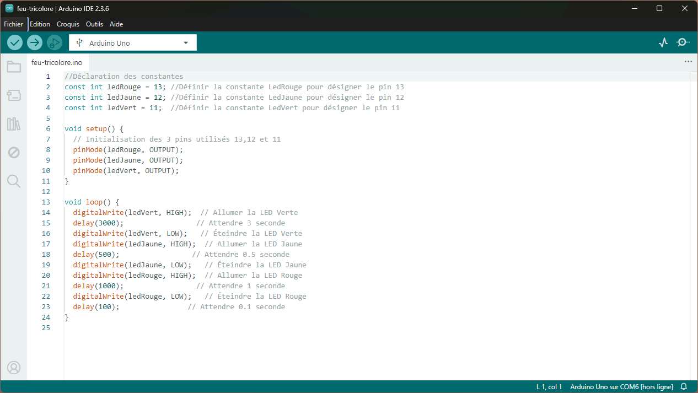Click the Verify checkmark button
698x393 pixels.
click(x=15, y=42)
